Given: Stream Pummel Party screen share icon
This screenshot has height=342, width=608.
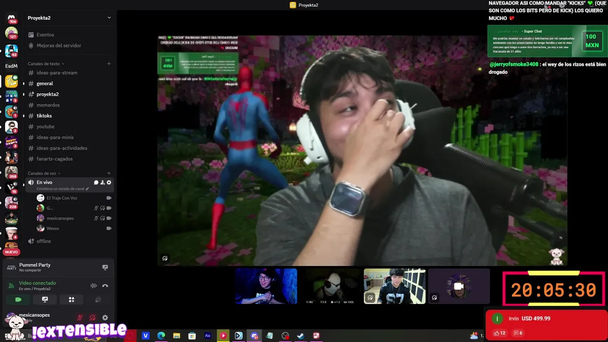Looking at the screenshot, I should click(105, 267).
